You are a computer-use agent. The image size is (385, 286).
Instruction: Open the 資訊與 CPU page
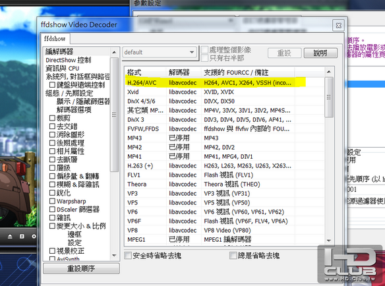[x=62, y=69]
